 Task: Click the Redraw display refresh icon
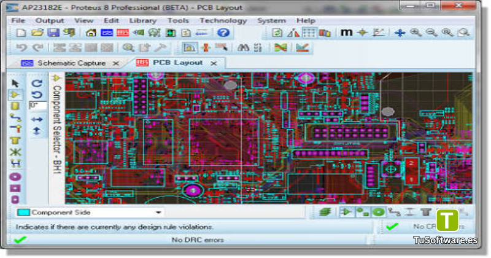tap(277, 33)
